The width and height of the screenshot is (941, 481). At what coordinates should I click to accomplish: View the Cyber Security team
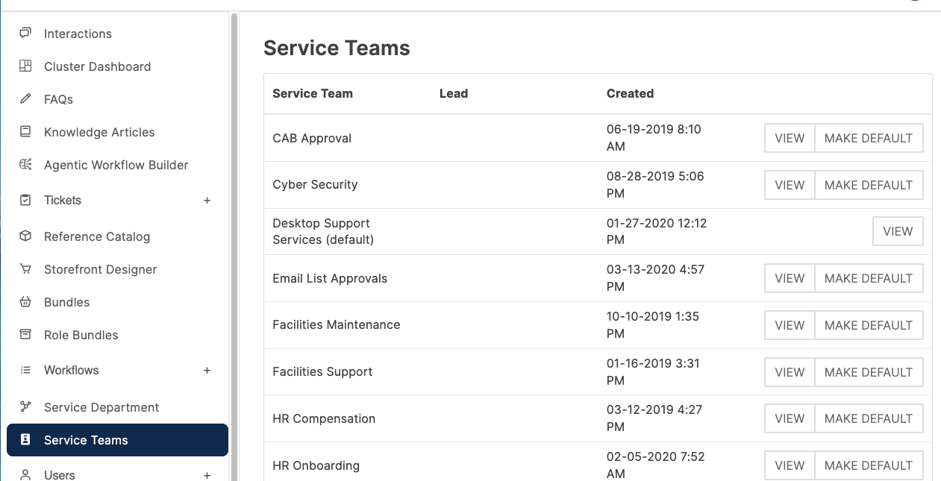789,184
